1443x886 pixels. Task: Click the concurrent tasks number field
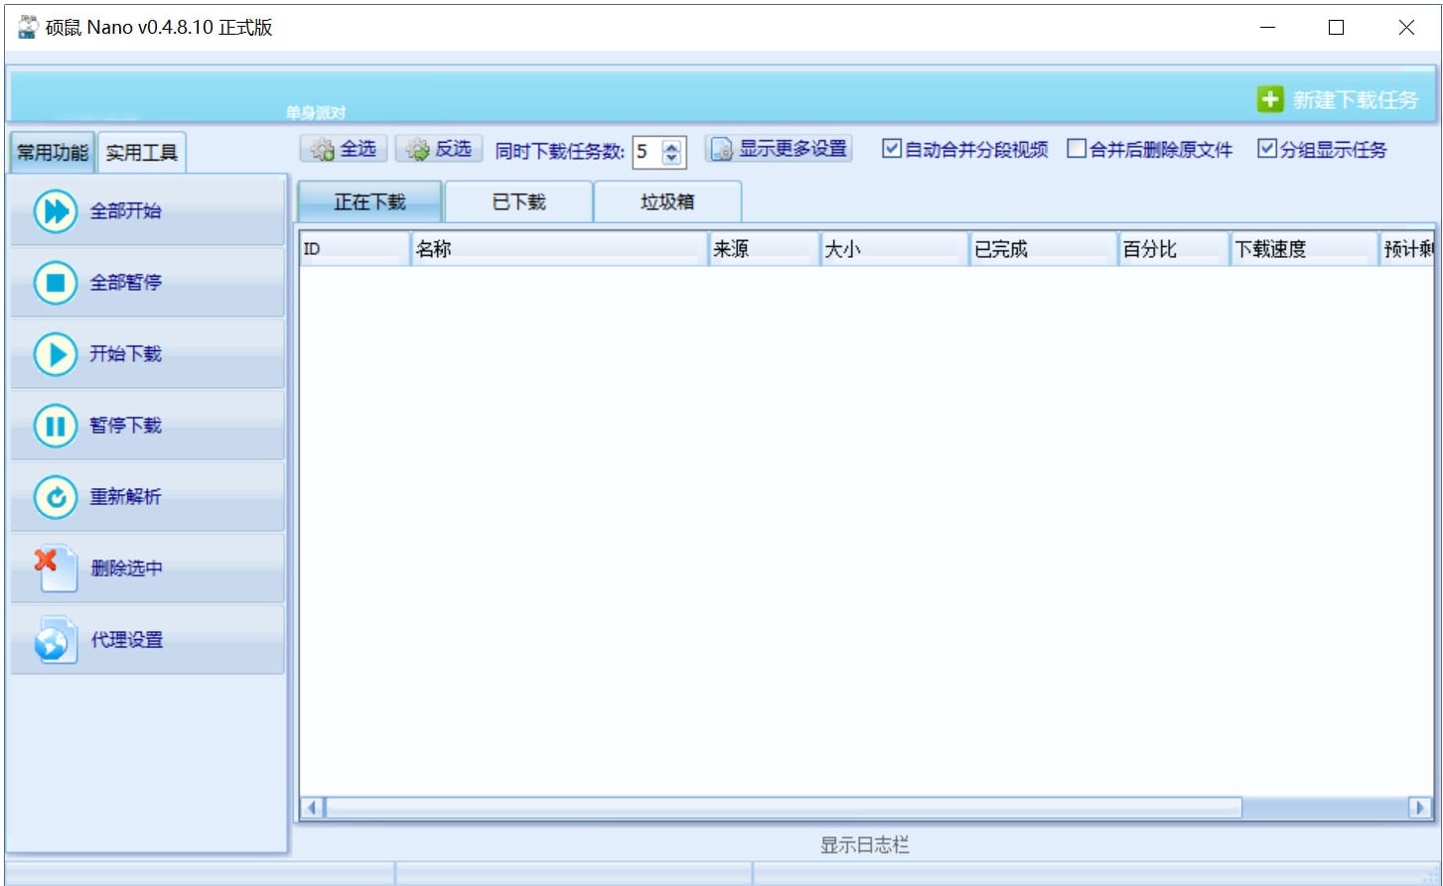(x=647, y=152)
